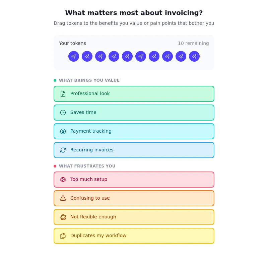268x268 pixels.
Task: Click the dollar icon on Payment tracking
Action: (63, 131)
